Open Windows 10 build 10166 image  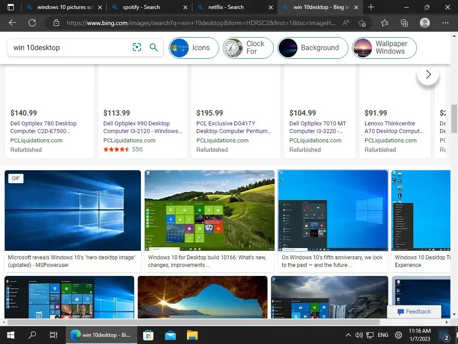coord(209,211)
